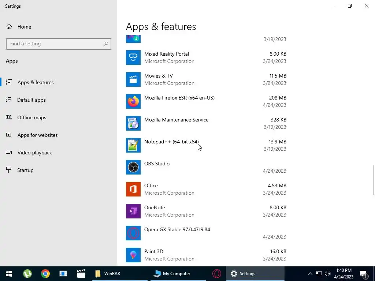Viewport: 375px width, 281px height.
Task: Click the Mixed Reality Portal app icon
Action: (133, 57)
